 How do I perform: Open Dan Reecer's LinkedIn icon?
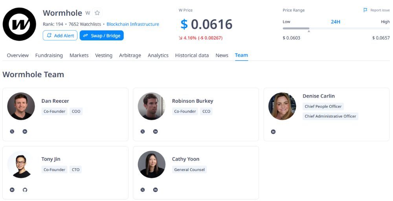25,132
